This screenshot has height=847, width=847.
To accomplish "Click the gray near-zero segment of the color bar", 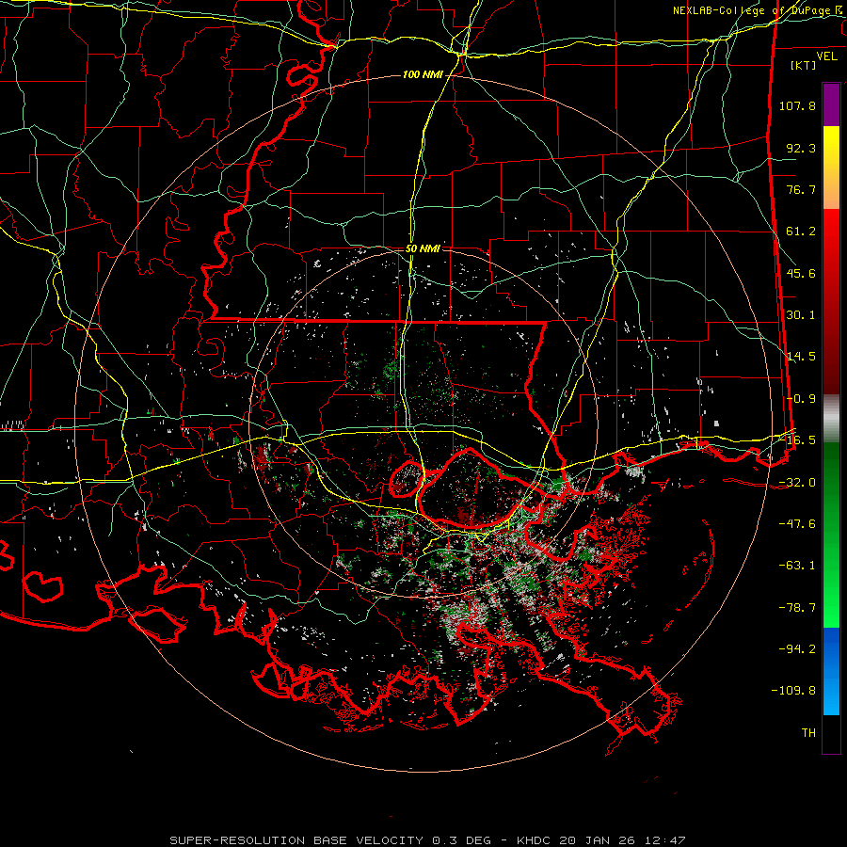I will [x=831, y=419].
